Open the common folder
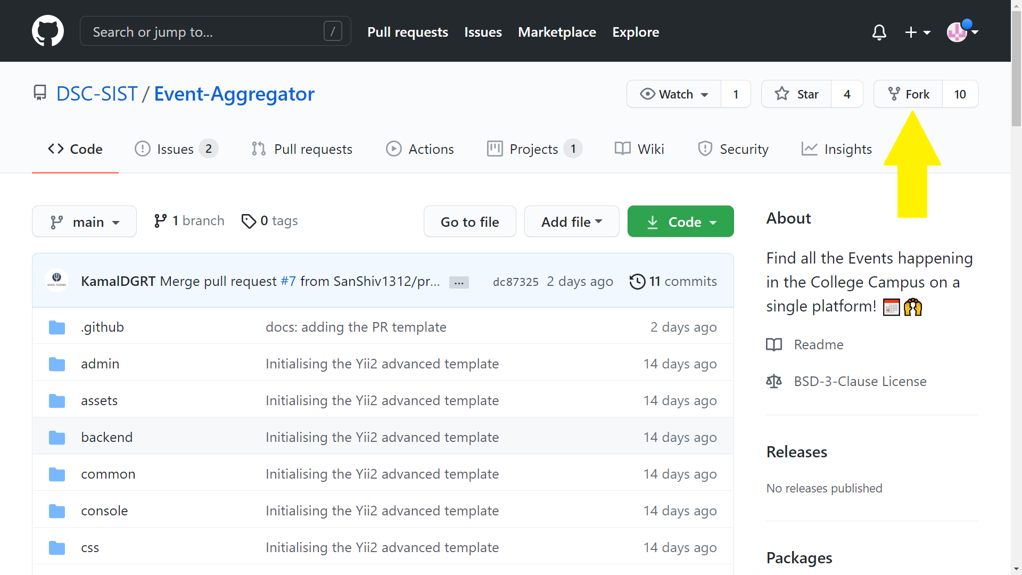1022x575 pixels. point(108,474)
